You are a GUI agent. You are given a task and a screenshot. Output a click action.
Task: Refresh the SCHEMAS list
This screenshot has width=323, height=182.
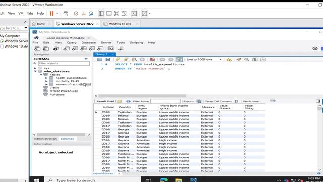coord(86,59)
